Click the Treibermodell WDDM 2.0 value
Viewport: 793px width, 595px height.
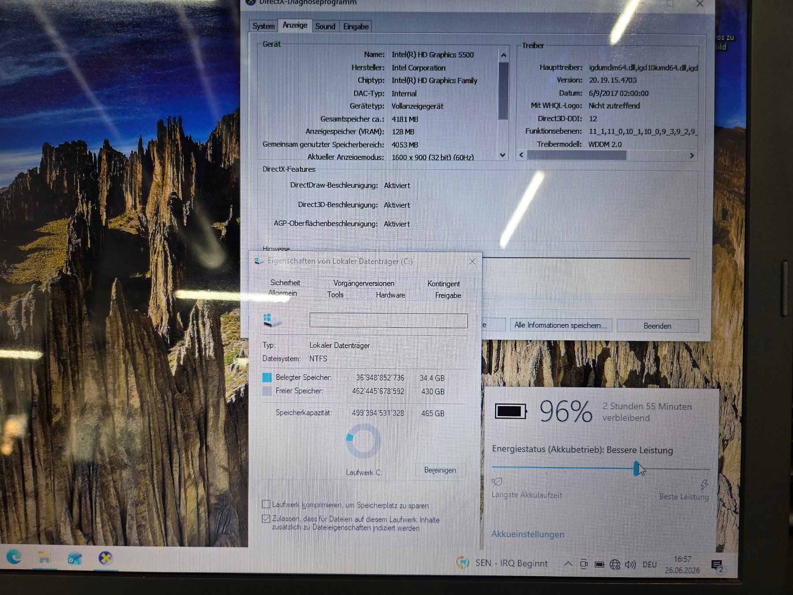click(605, 145)
